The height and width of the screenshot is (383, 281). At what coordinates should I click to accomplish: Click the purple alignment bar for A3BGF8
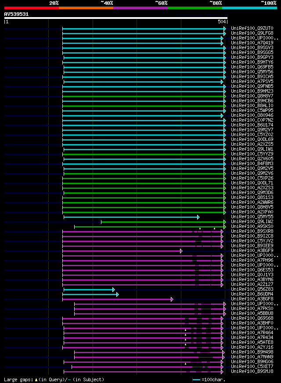(x=118, y=300)
